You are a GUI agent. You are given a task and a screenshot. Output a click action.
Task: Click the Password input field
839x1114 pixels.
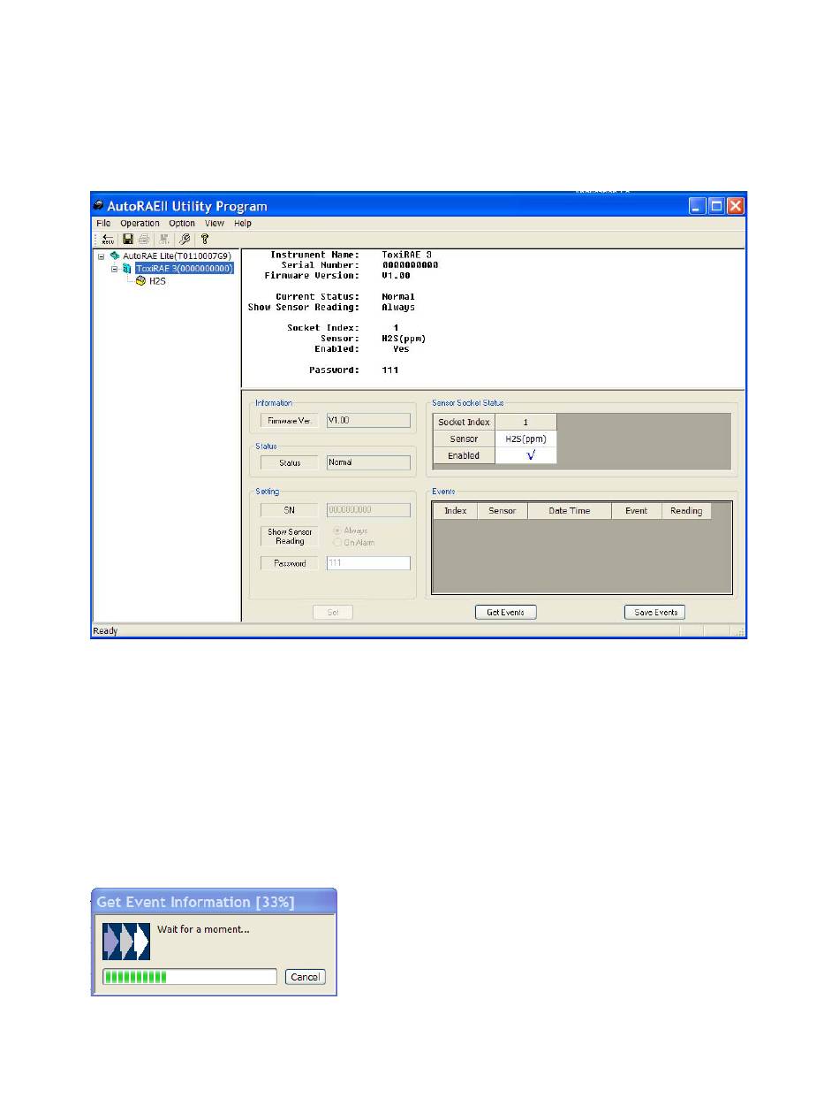(368, 563)
